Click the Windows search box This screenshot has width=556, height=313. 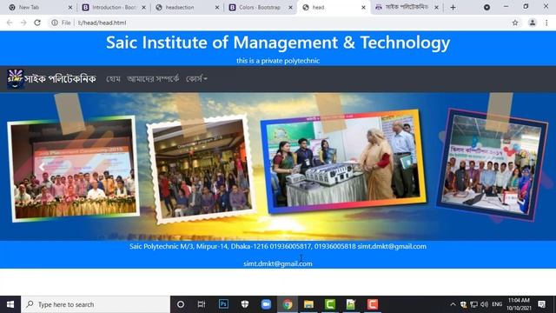pyautogui.click(x=96, y=304)
